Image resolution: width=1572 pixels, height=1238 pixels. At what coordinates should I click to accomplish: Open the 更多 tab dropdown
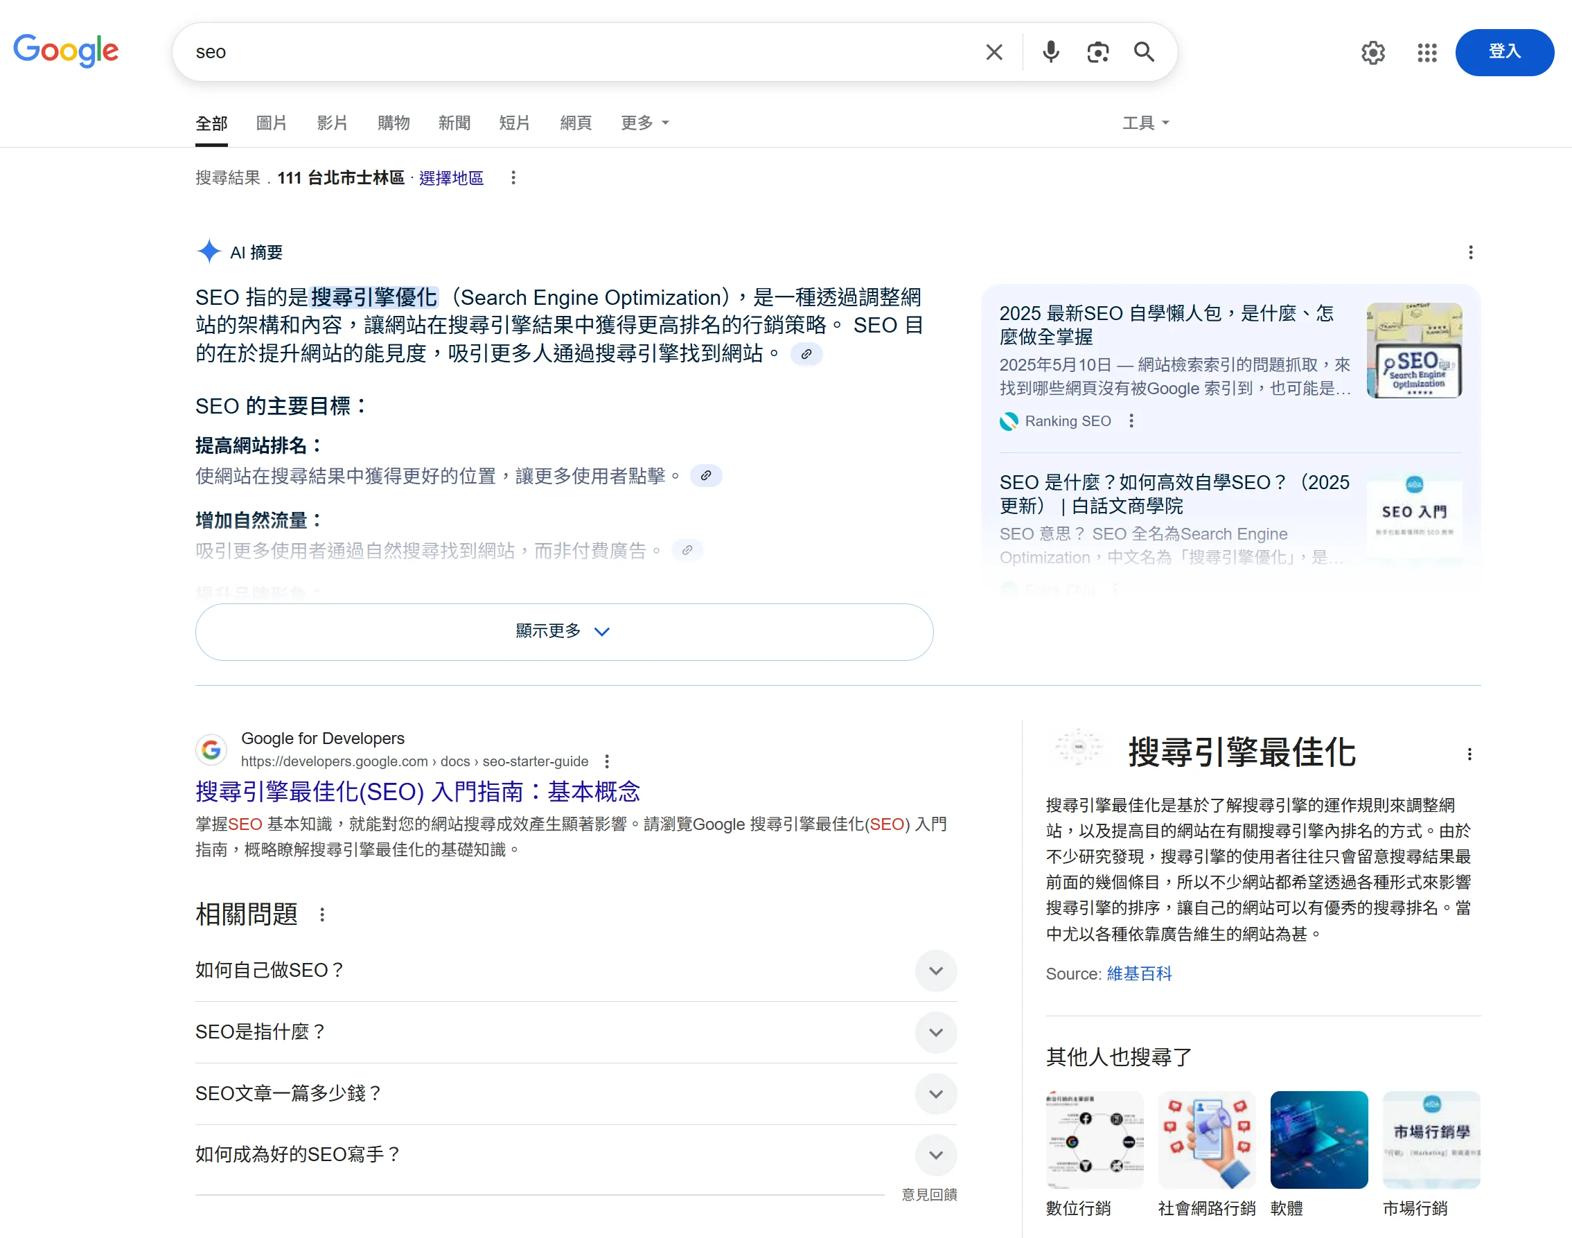click(x=644, y=123)
